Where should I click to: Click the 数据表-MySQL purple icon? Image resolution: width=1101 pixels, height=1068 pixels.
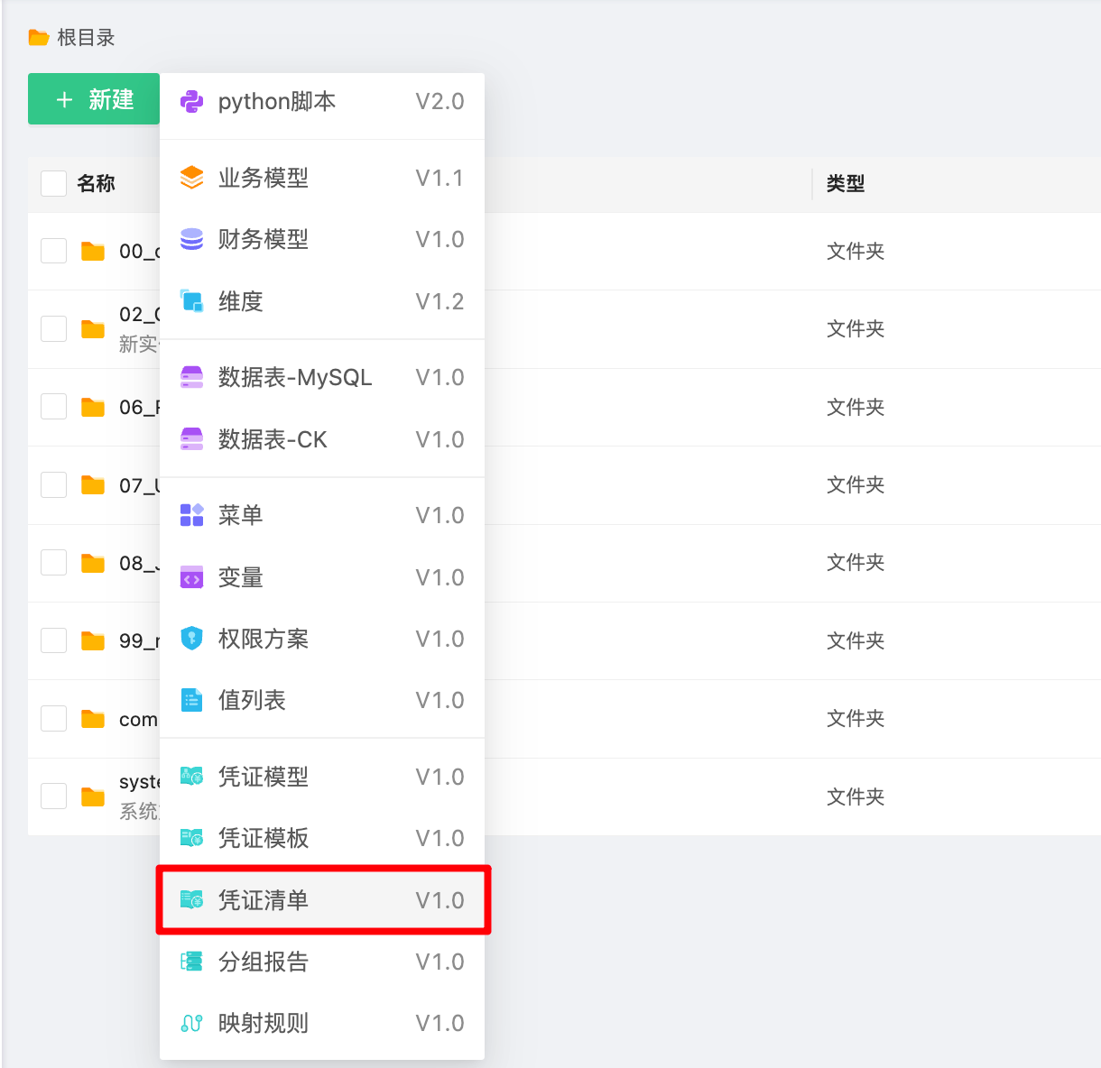click(x=191, y=377)
